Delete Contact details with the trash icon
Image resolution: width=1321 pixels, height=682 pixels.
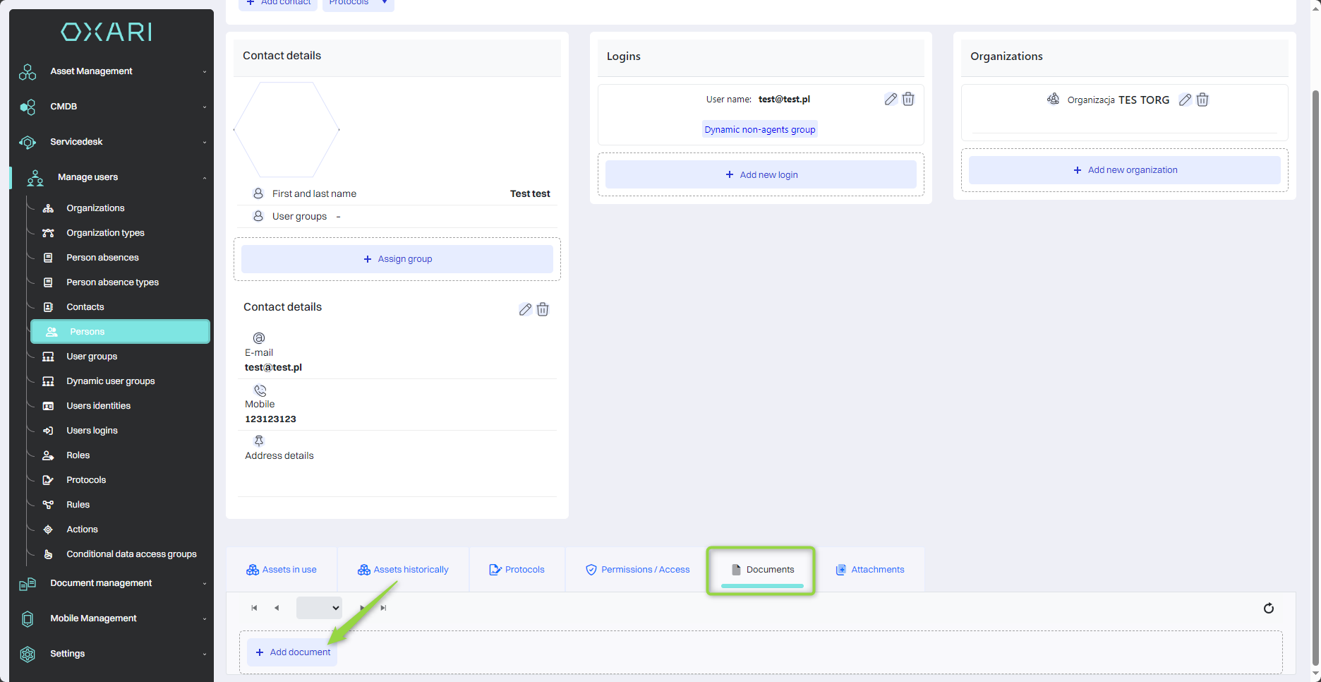[x=543, y=309]
